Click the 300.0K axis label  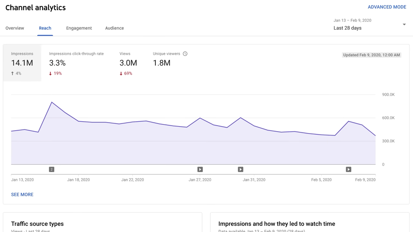pyautogui.click(x=388, y=141)
